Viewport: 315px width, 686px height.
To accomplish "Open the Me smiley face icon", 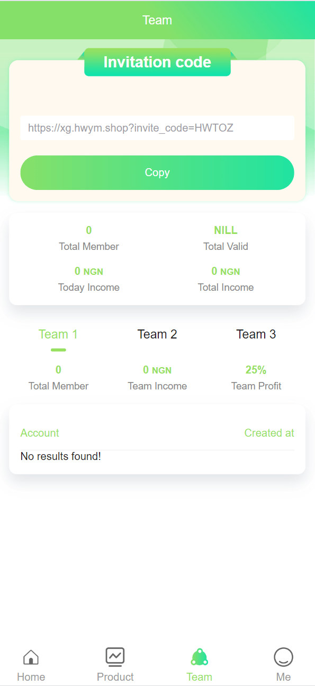I will tap(283, 657).
